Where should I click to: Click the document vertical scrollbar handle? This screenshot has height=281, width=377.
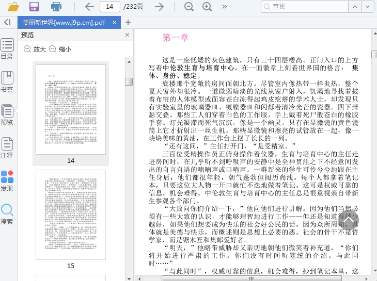pyautogui.click(x=374, y=55)
